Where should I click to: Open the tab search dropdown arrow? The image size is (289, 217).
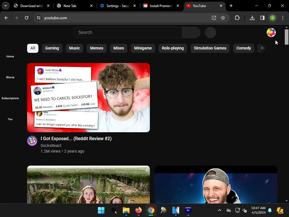pyautogui.click(x=6, y=6)
